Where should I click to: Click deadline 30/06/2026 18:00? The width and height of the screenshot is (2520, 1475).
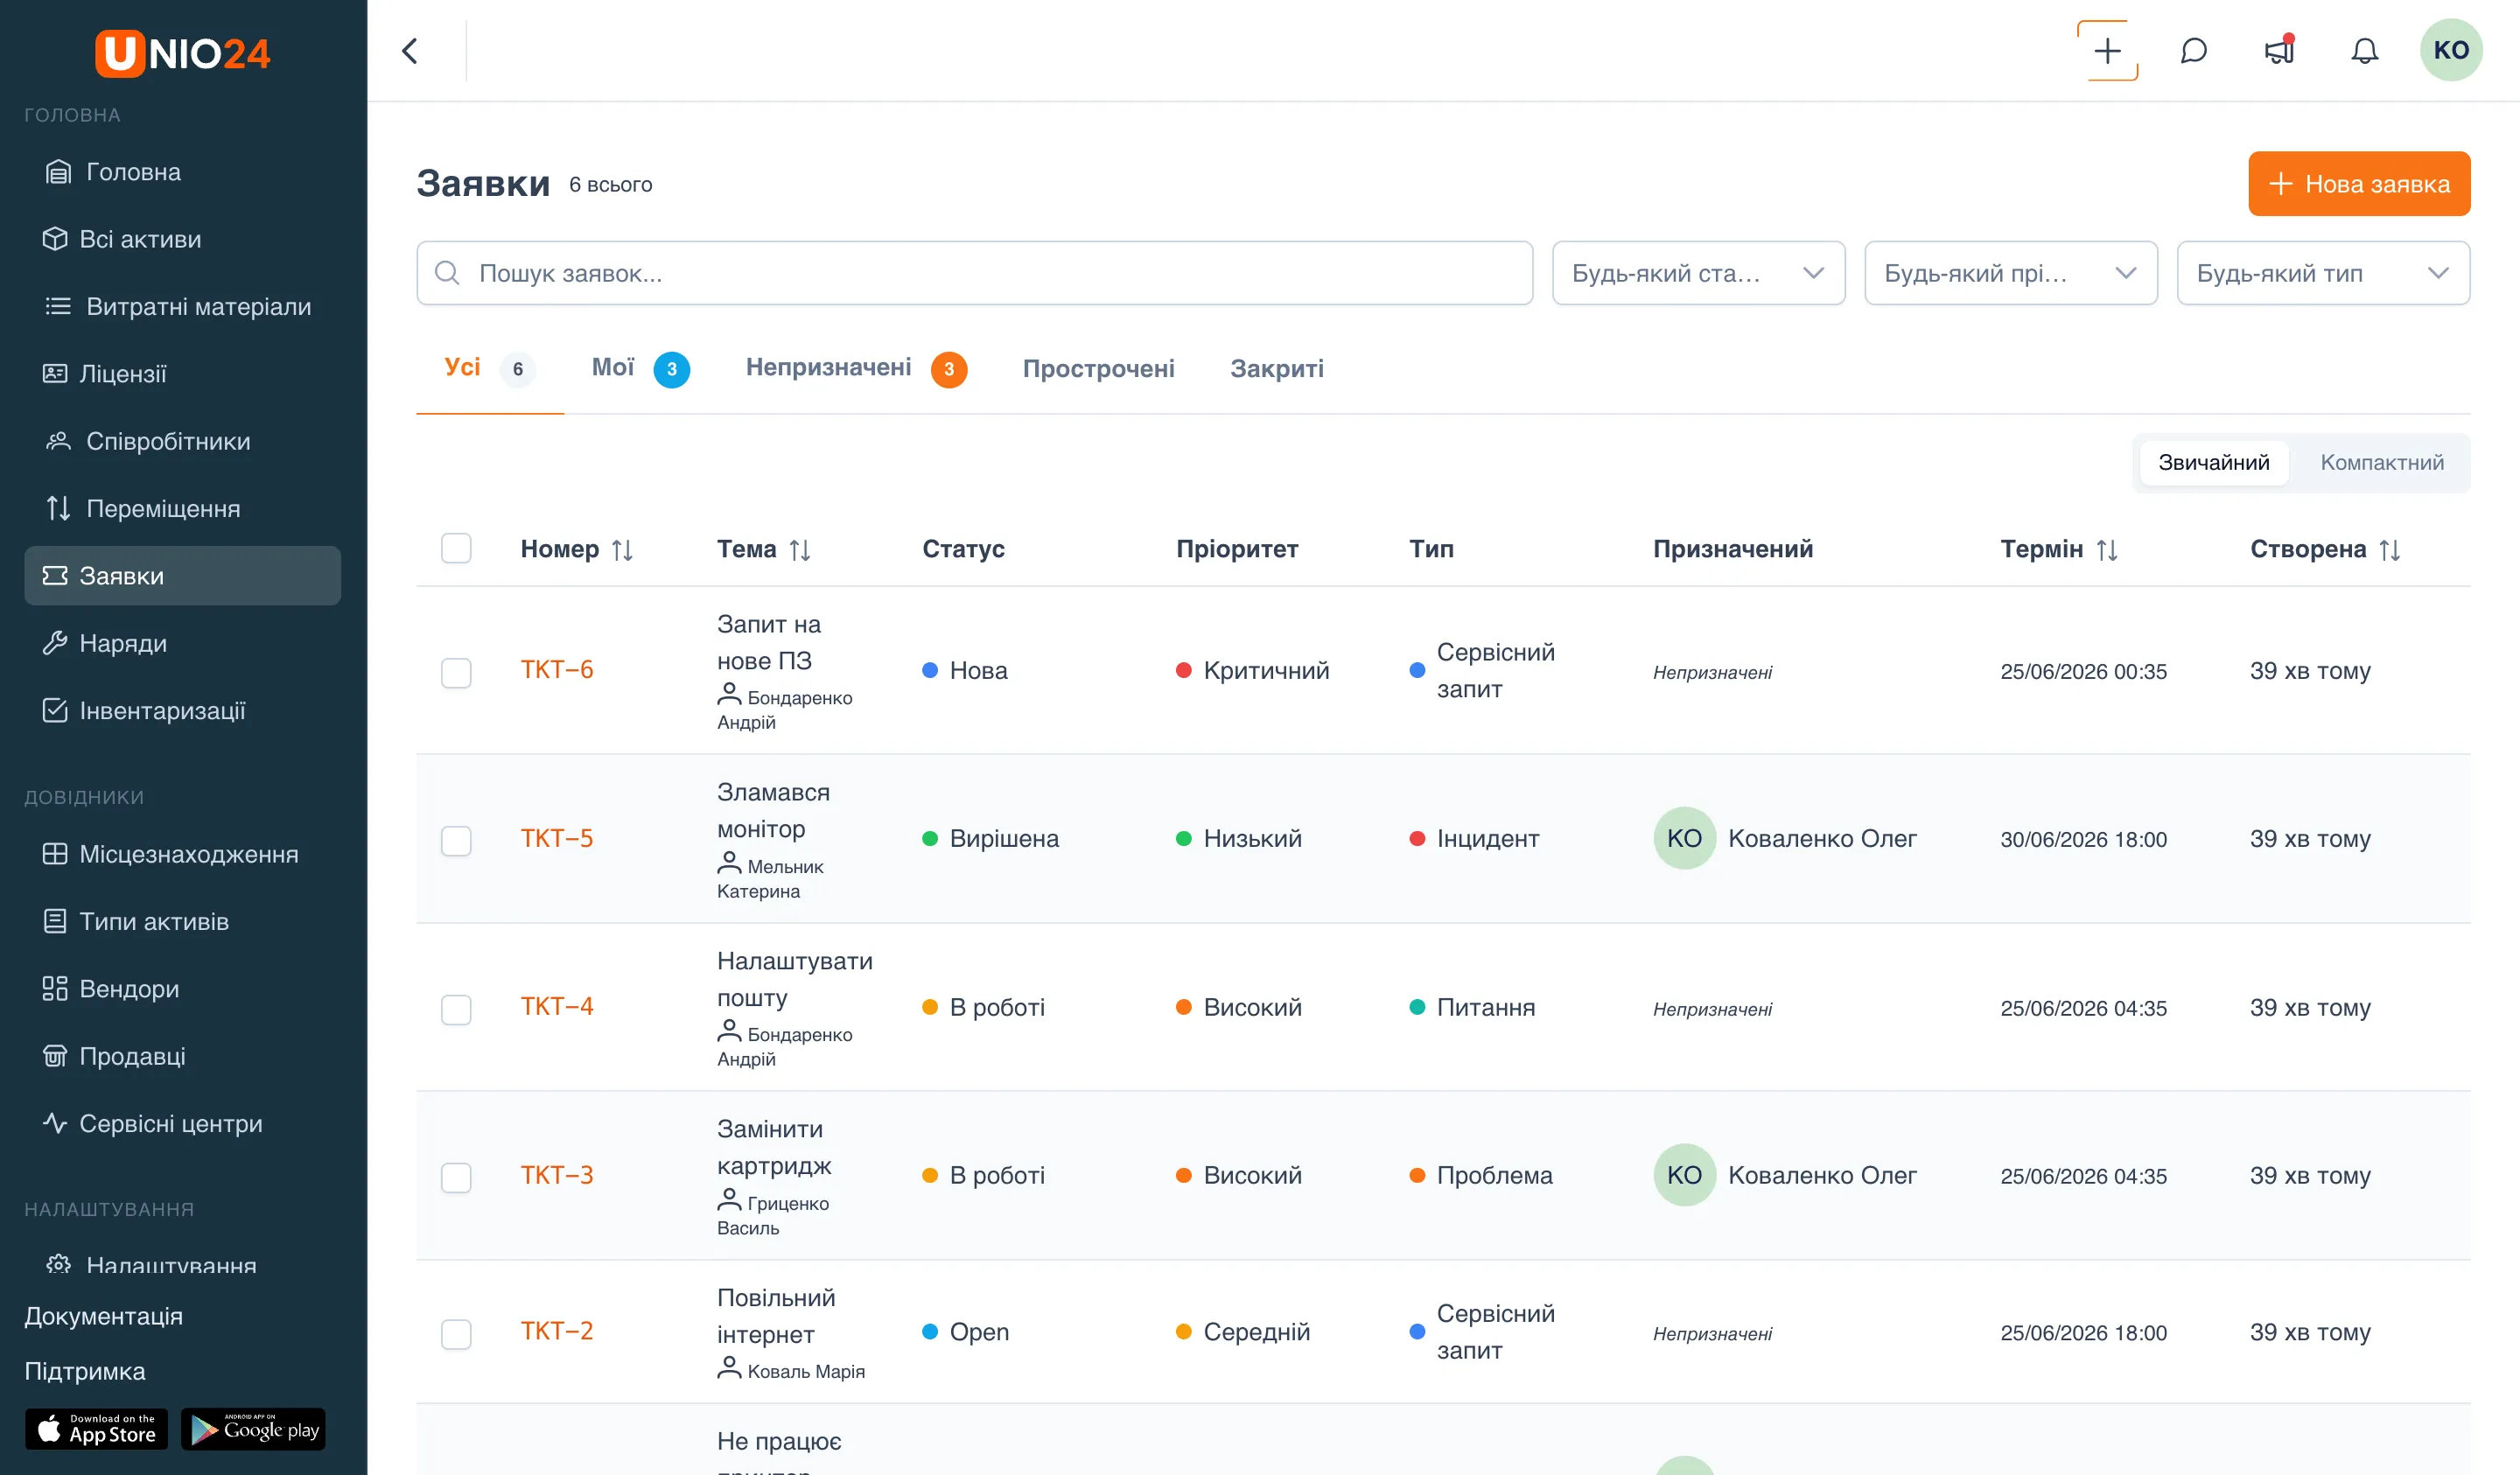point(2083,840)
